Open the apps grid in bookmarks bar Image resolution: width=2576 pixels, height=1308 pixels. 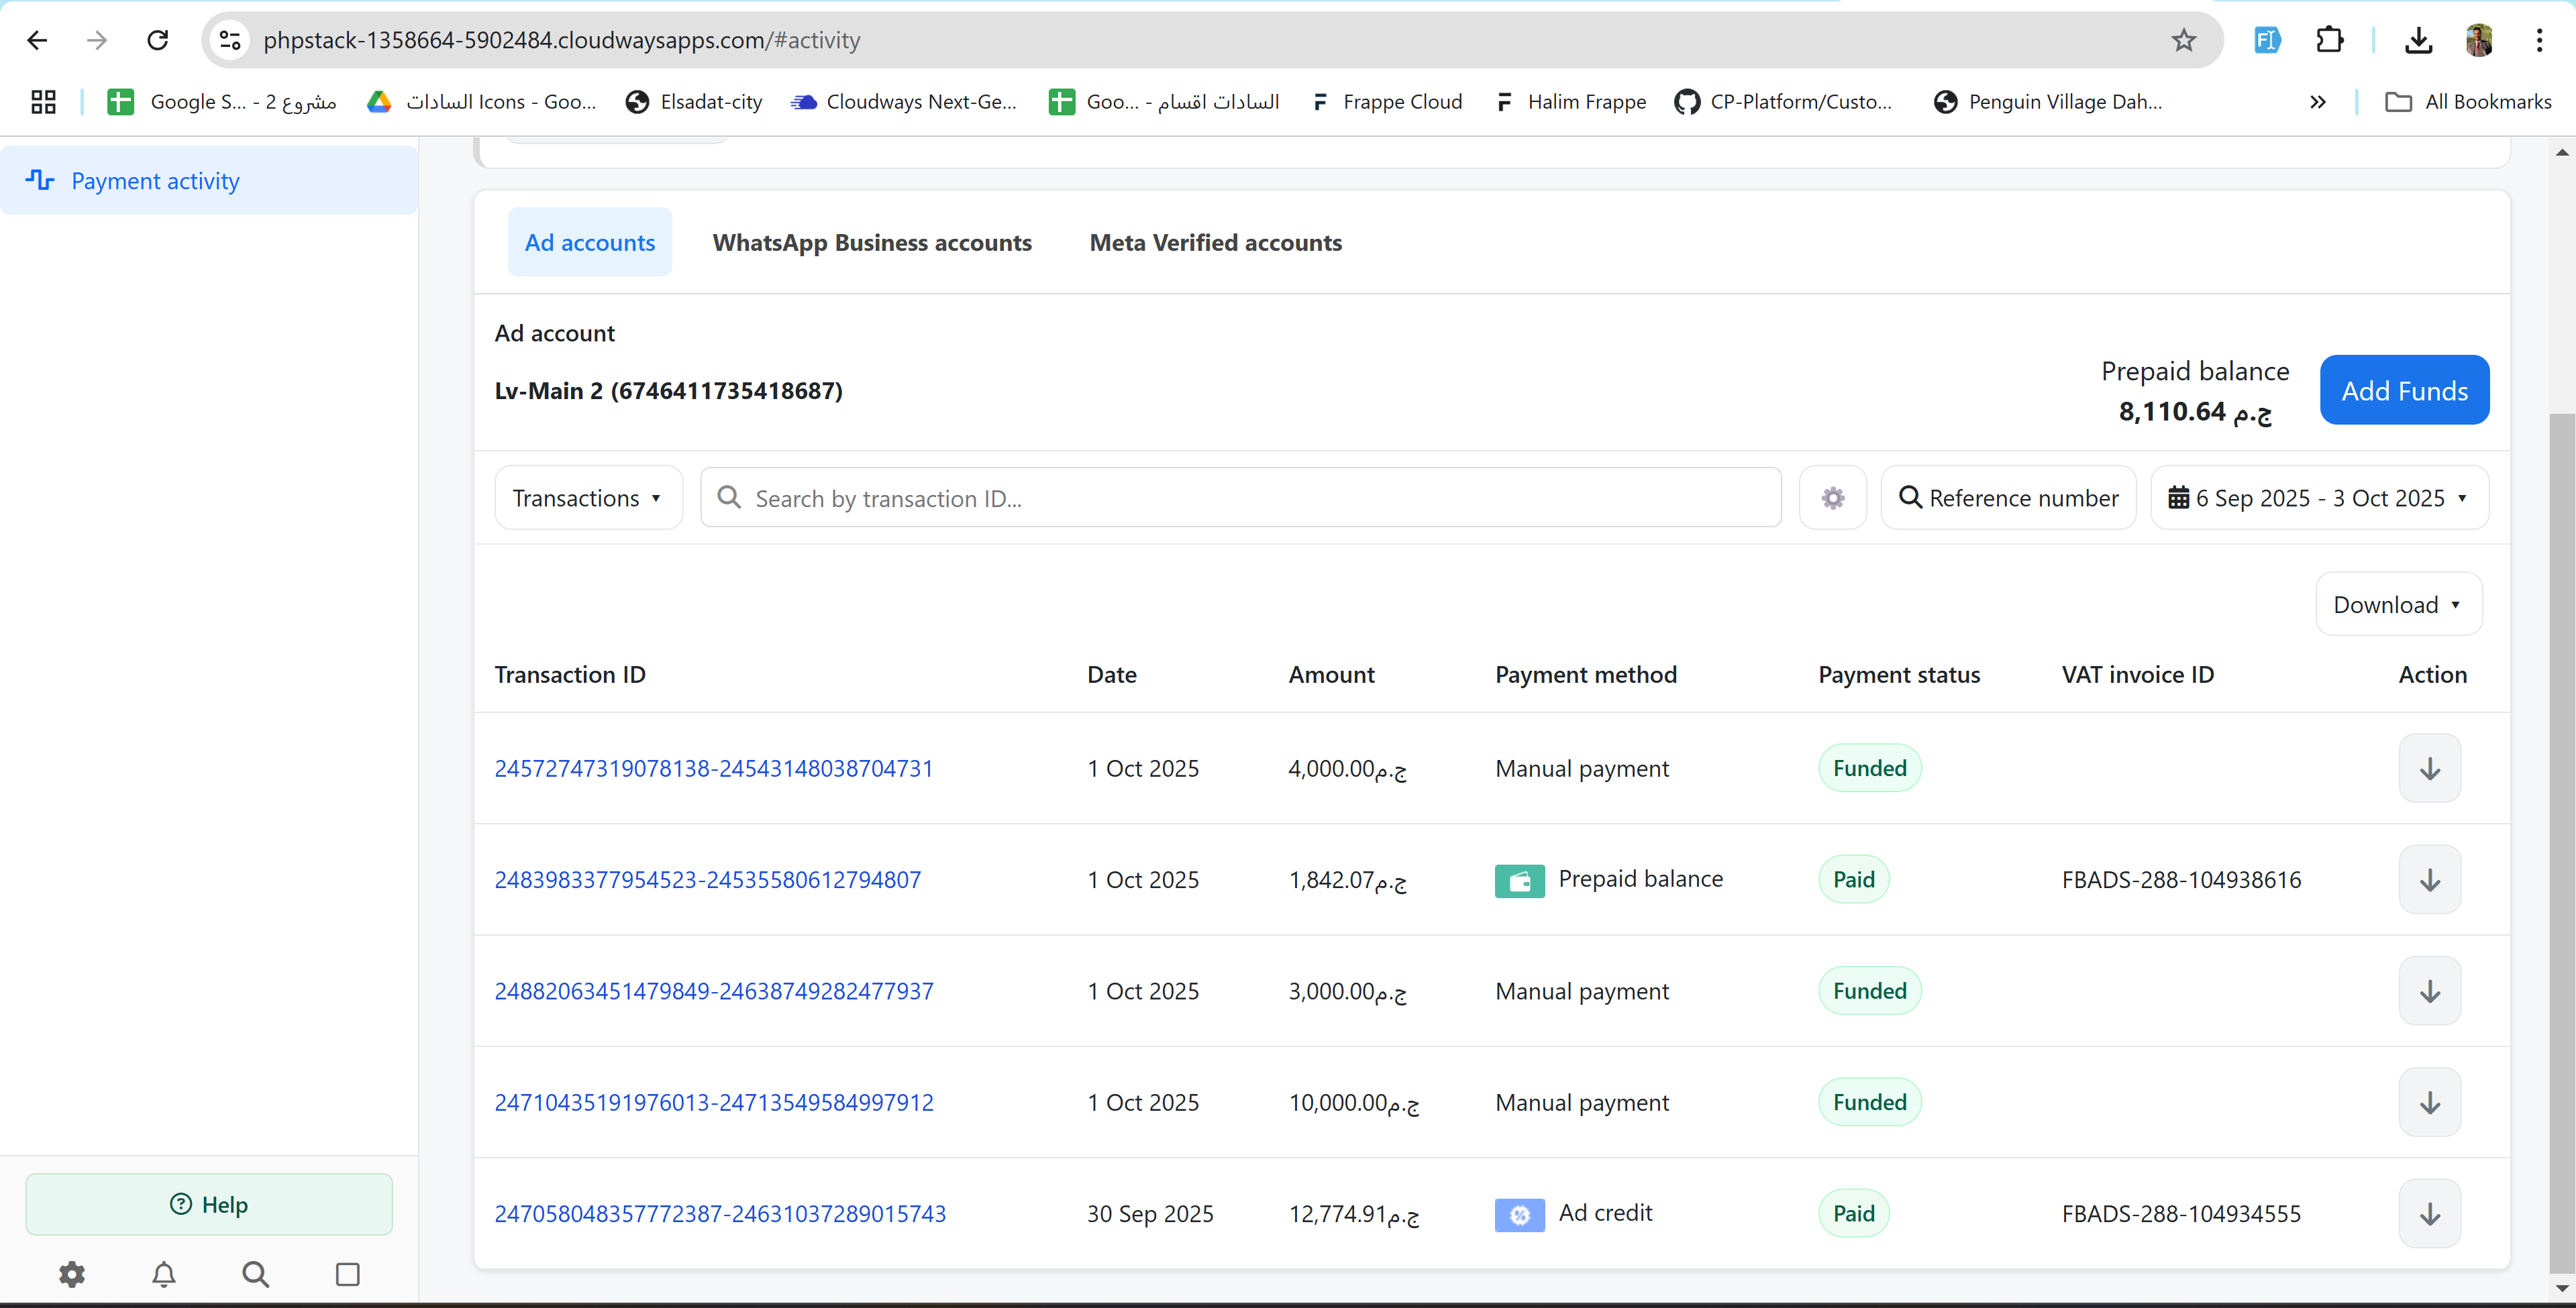click(43, 102)
